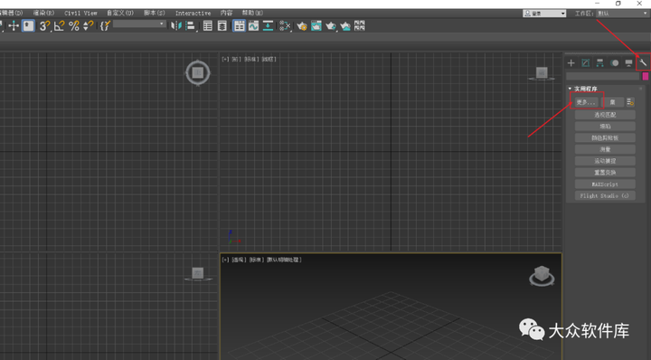Select the Move/Place cross-arrow tool
The image size is (651, 360).
tap(14, 26)
